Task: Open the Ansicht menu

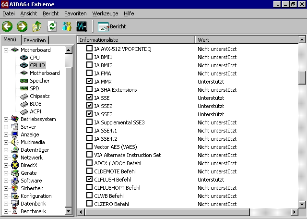Action: (x=29, y=13)
